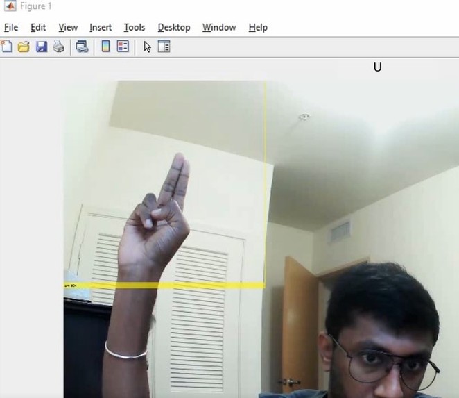Click the predicted letter 'U' title text
459x398 pixels.
pyautogui.click(x=378, y=67)
